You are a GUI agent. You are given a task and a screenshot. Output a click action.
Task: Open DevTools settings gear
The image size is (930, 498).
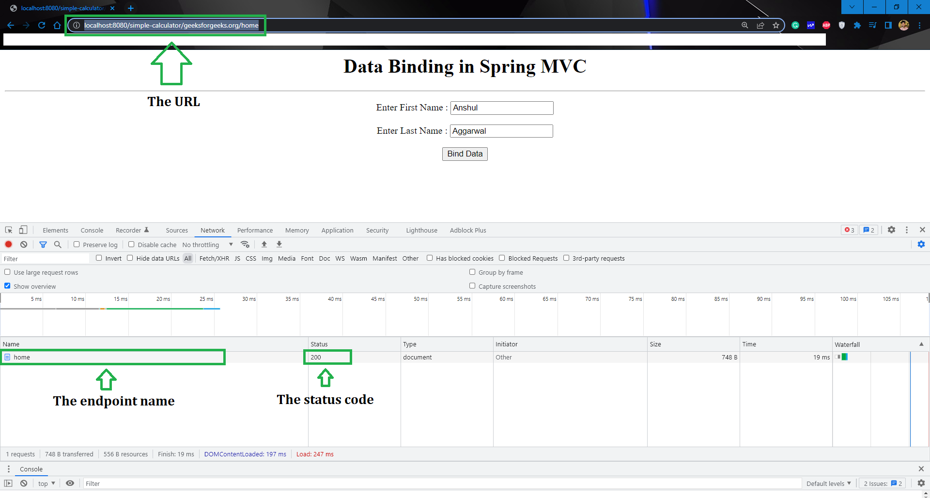891,230
